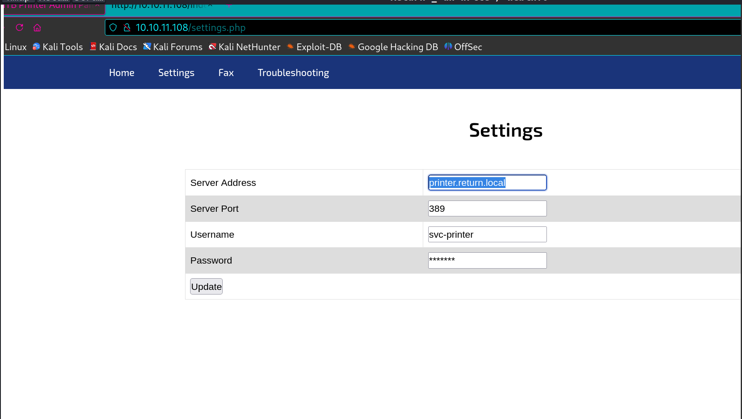Focus the Server Port field
This screenshot has width=742, height=419.
coord(487,208)
